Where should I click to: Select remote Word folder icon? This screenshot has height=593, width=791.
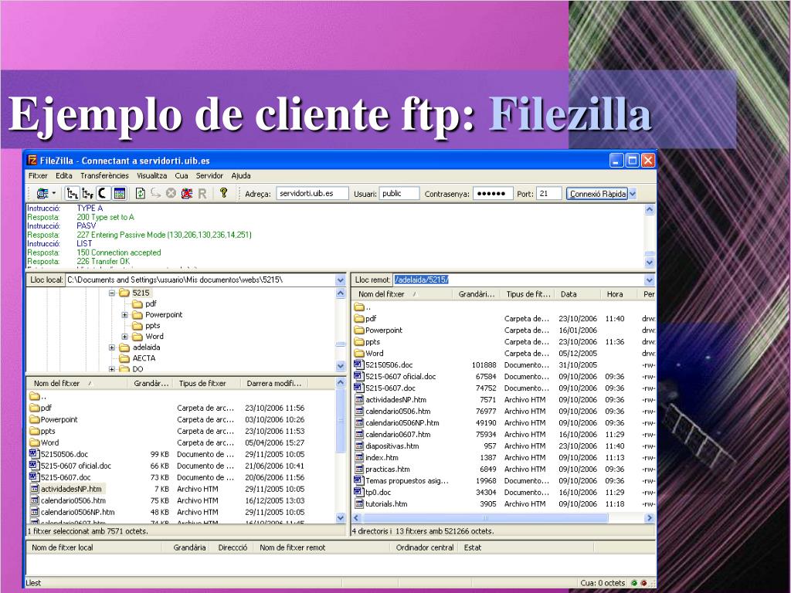coord(359,353)
